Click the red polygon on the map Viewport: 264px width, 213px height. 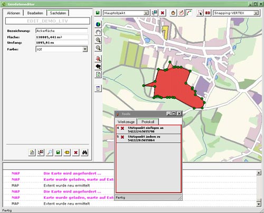click(174, 85)
